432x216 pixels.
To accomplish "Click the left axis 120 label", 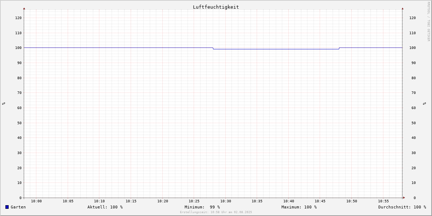I will coord(18,18).
